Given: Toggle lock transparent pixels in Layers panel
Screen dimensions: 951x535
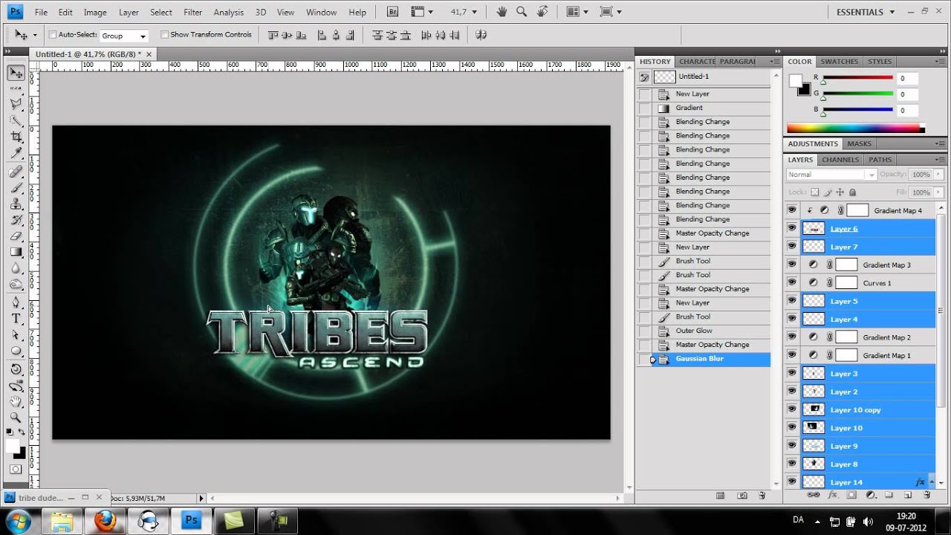Looking at the screenshot, I should coord(815,192).
